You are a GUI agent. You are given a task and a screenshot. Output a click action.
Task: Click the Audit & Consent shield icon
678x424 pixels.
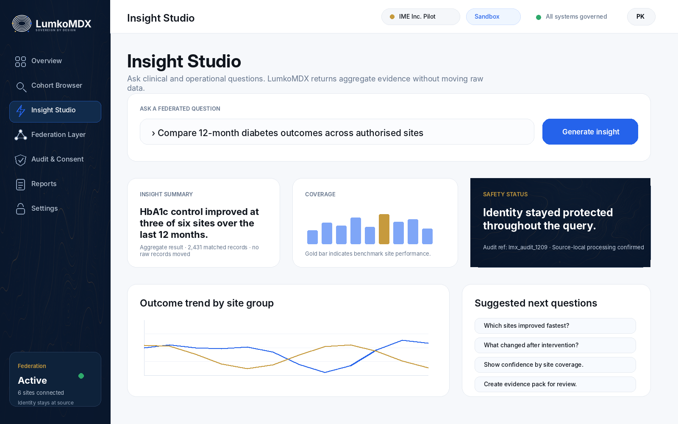click(x=20, y=160)
